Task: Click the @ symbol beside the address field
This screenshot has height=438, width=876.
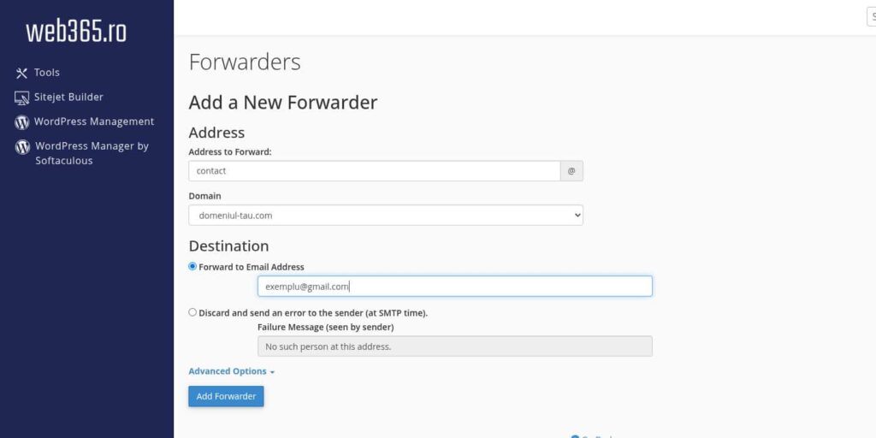Action: tap(571, 171)
